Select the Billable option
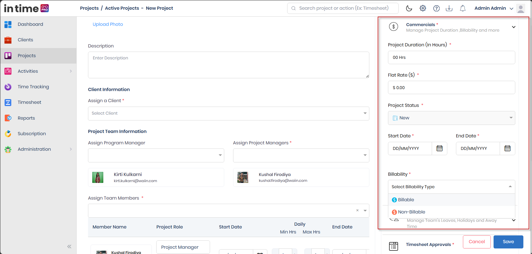Viewport: 532px width, 254px height. click(452, 200)
